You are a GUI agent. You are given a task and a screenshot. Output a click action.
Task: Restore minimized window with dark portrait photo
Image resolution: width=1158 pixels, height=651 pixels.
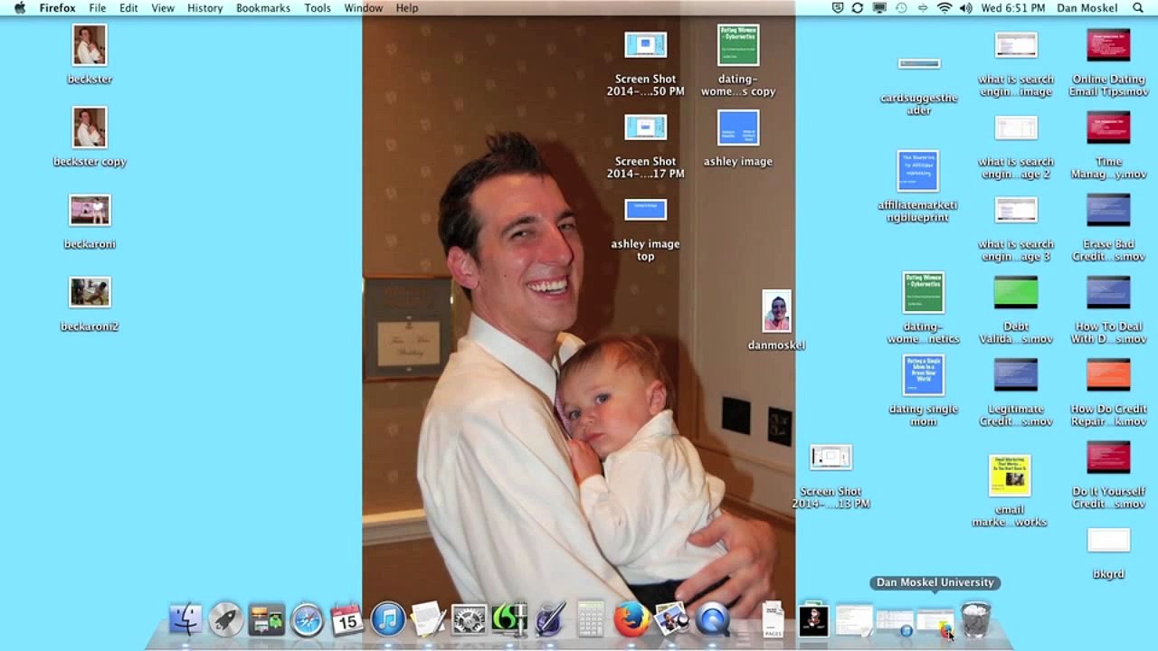click(813, 620)
